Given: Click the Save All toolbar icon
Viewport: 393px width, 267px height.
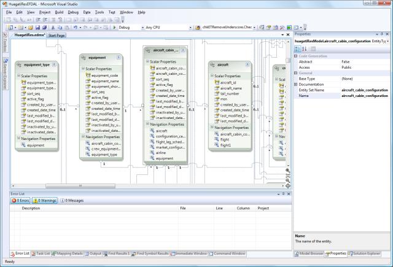Looking at the screenshot, I should (44, 27).
